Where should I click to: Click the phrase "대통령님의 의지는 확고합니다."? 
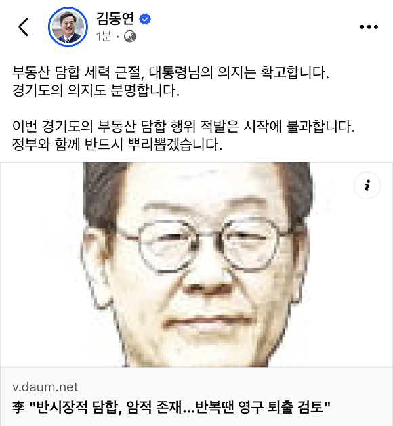(239, 73)
